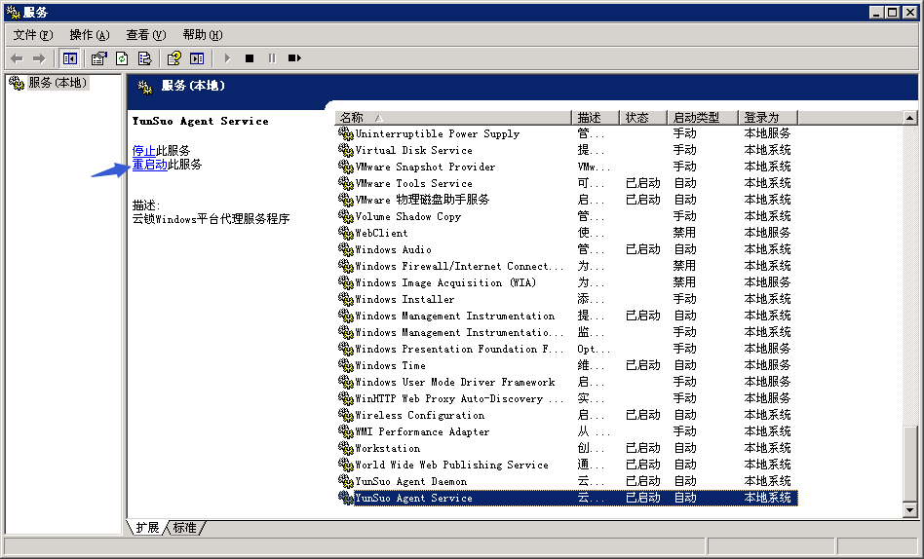The width and height of the screenshot is (924, 559).
Task: Click the scrollbar up arrow in services list
Action: point(910,118)
